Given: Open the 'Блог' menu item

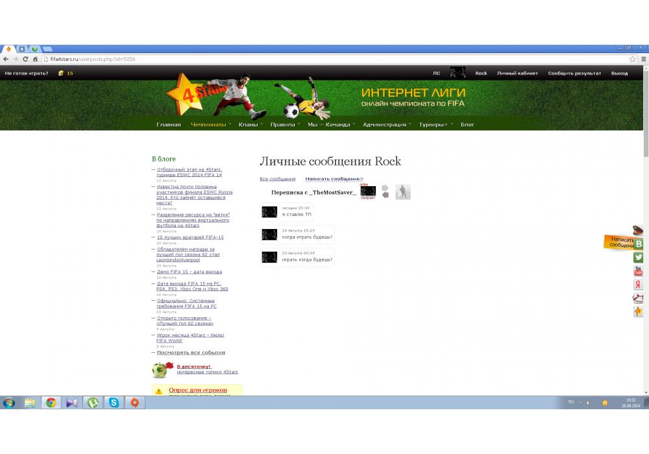Looking at the screenshot, I should [x=467, y=125].
